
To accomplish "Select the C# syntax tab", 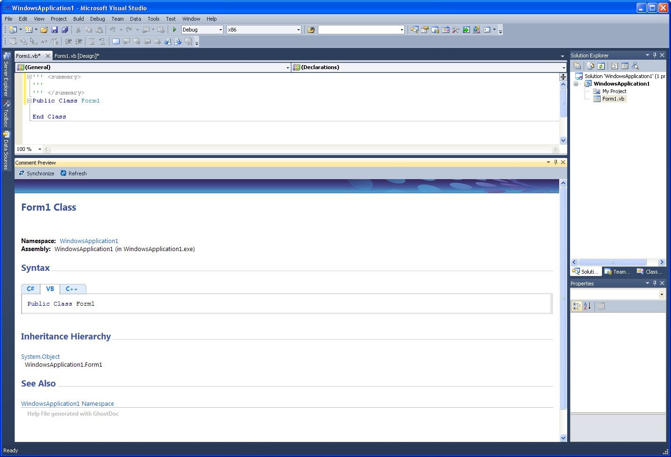I will pyautogui.click(x=31, y=289).
